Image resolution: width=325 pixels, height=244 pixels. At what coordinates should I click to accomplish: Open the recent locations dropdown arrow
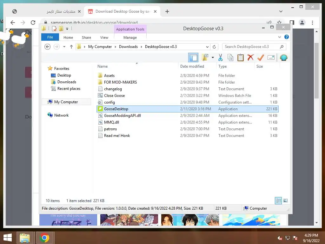64,47
